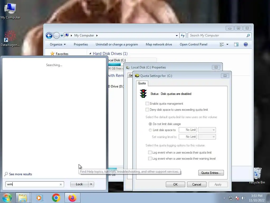Open network icon in system tray

(230, 198)
